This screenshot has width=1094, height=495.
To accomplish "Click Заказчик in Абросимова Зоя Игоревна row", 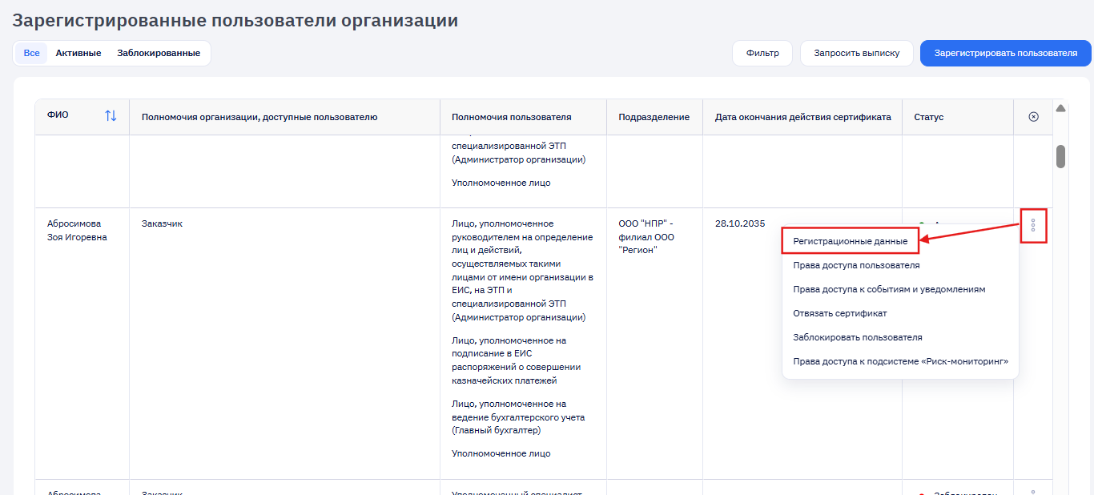I will (162, 223).
